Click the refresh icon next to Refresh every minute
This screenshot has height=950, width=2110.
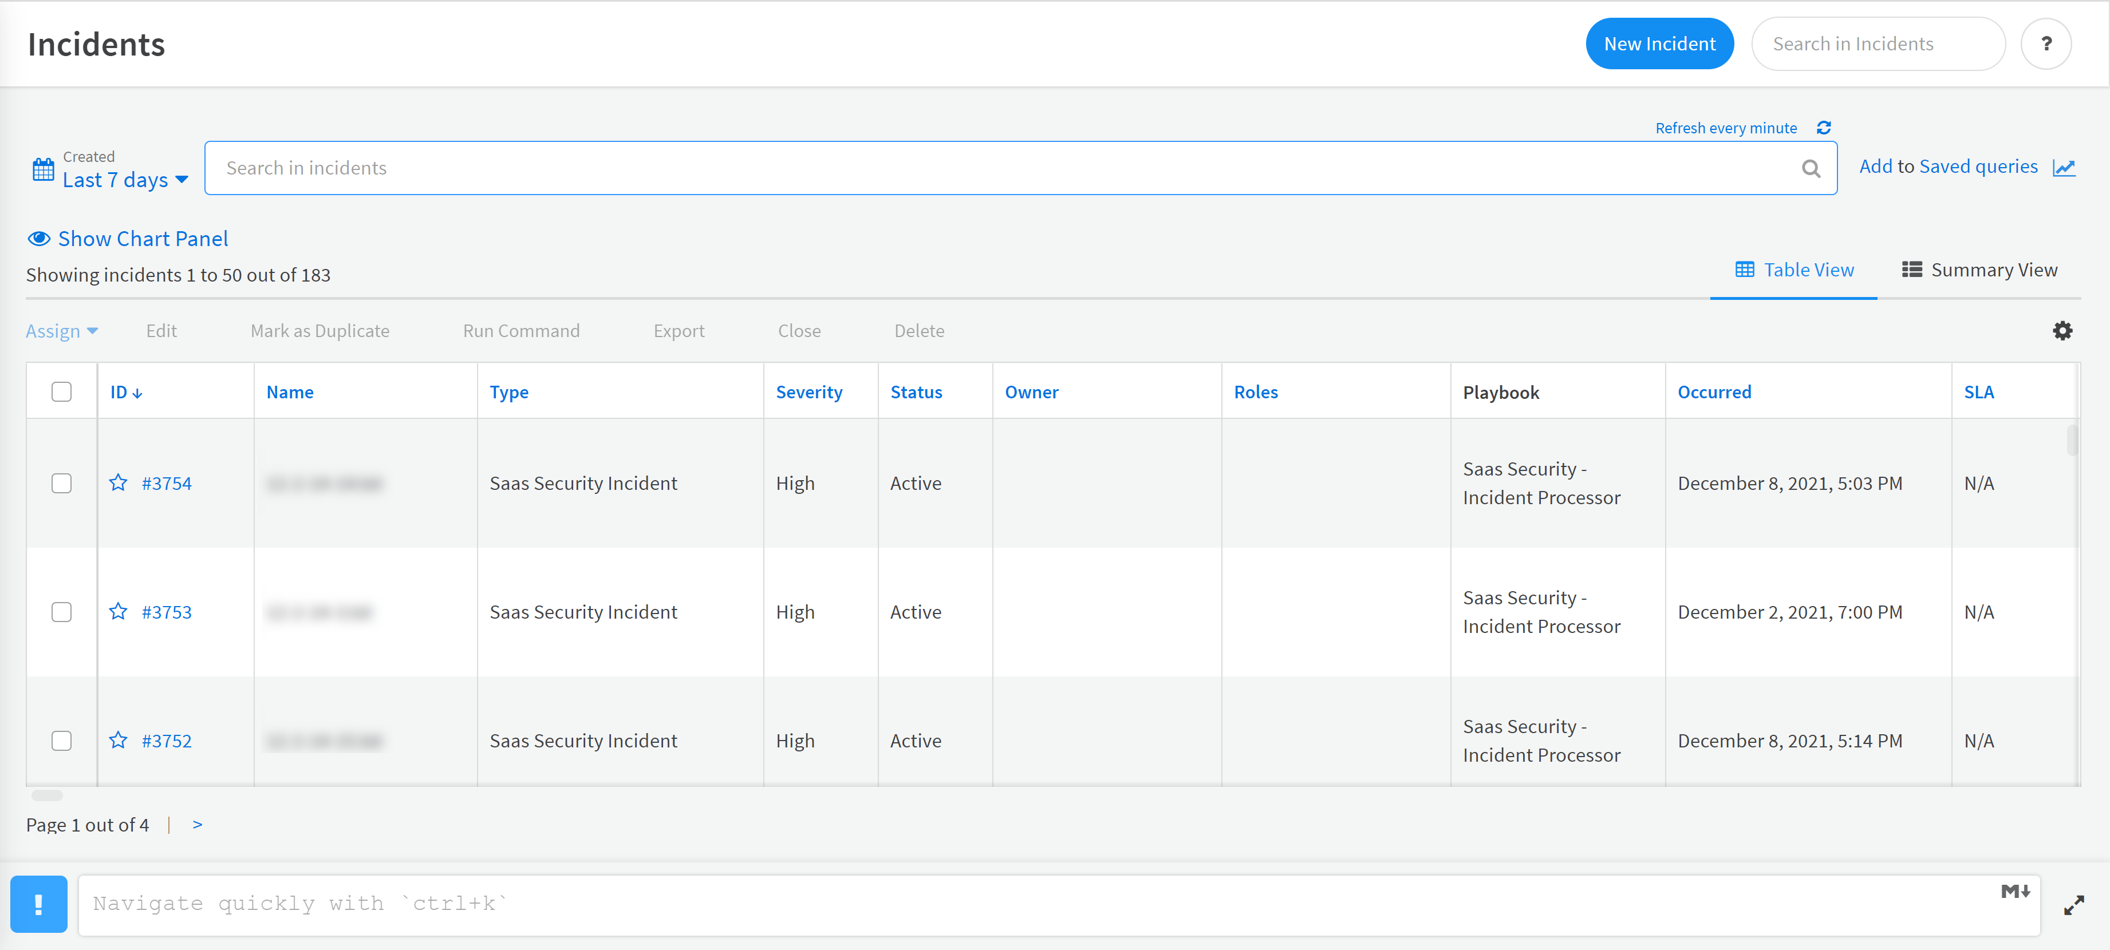[1823, 128]
